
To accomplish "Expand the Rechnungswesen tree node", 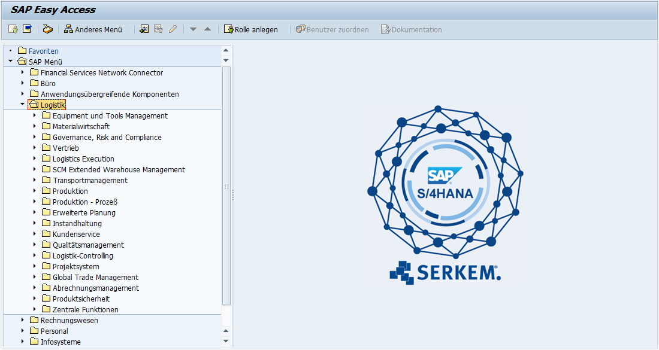I will coord(22,320).
